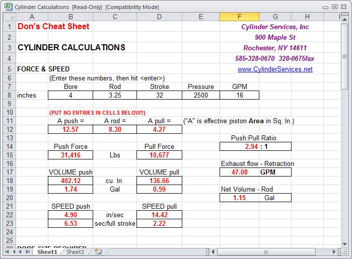This screenshot has width=352, height=259.
Task: Insert a new worksheet tab icon
Action: [x=98, y=251]
